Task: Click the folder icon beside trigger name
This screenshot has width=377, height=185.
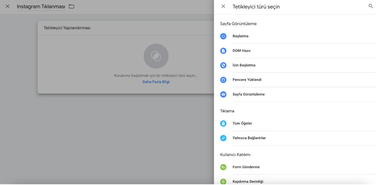Action: 72,6
